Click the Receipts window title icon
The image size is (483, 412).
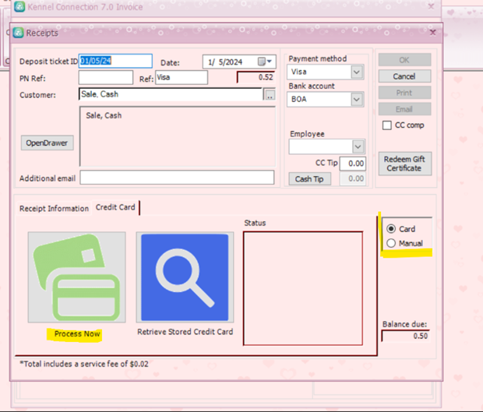point(19,33)
